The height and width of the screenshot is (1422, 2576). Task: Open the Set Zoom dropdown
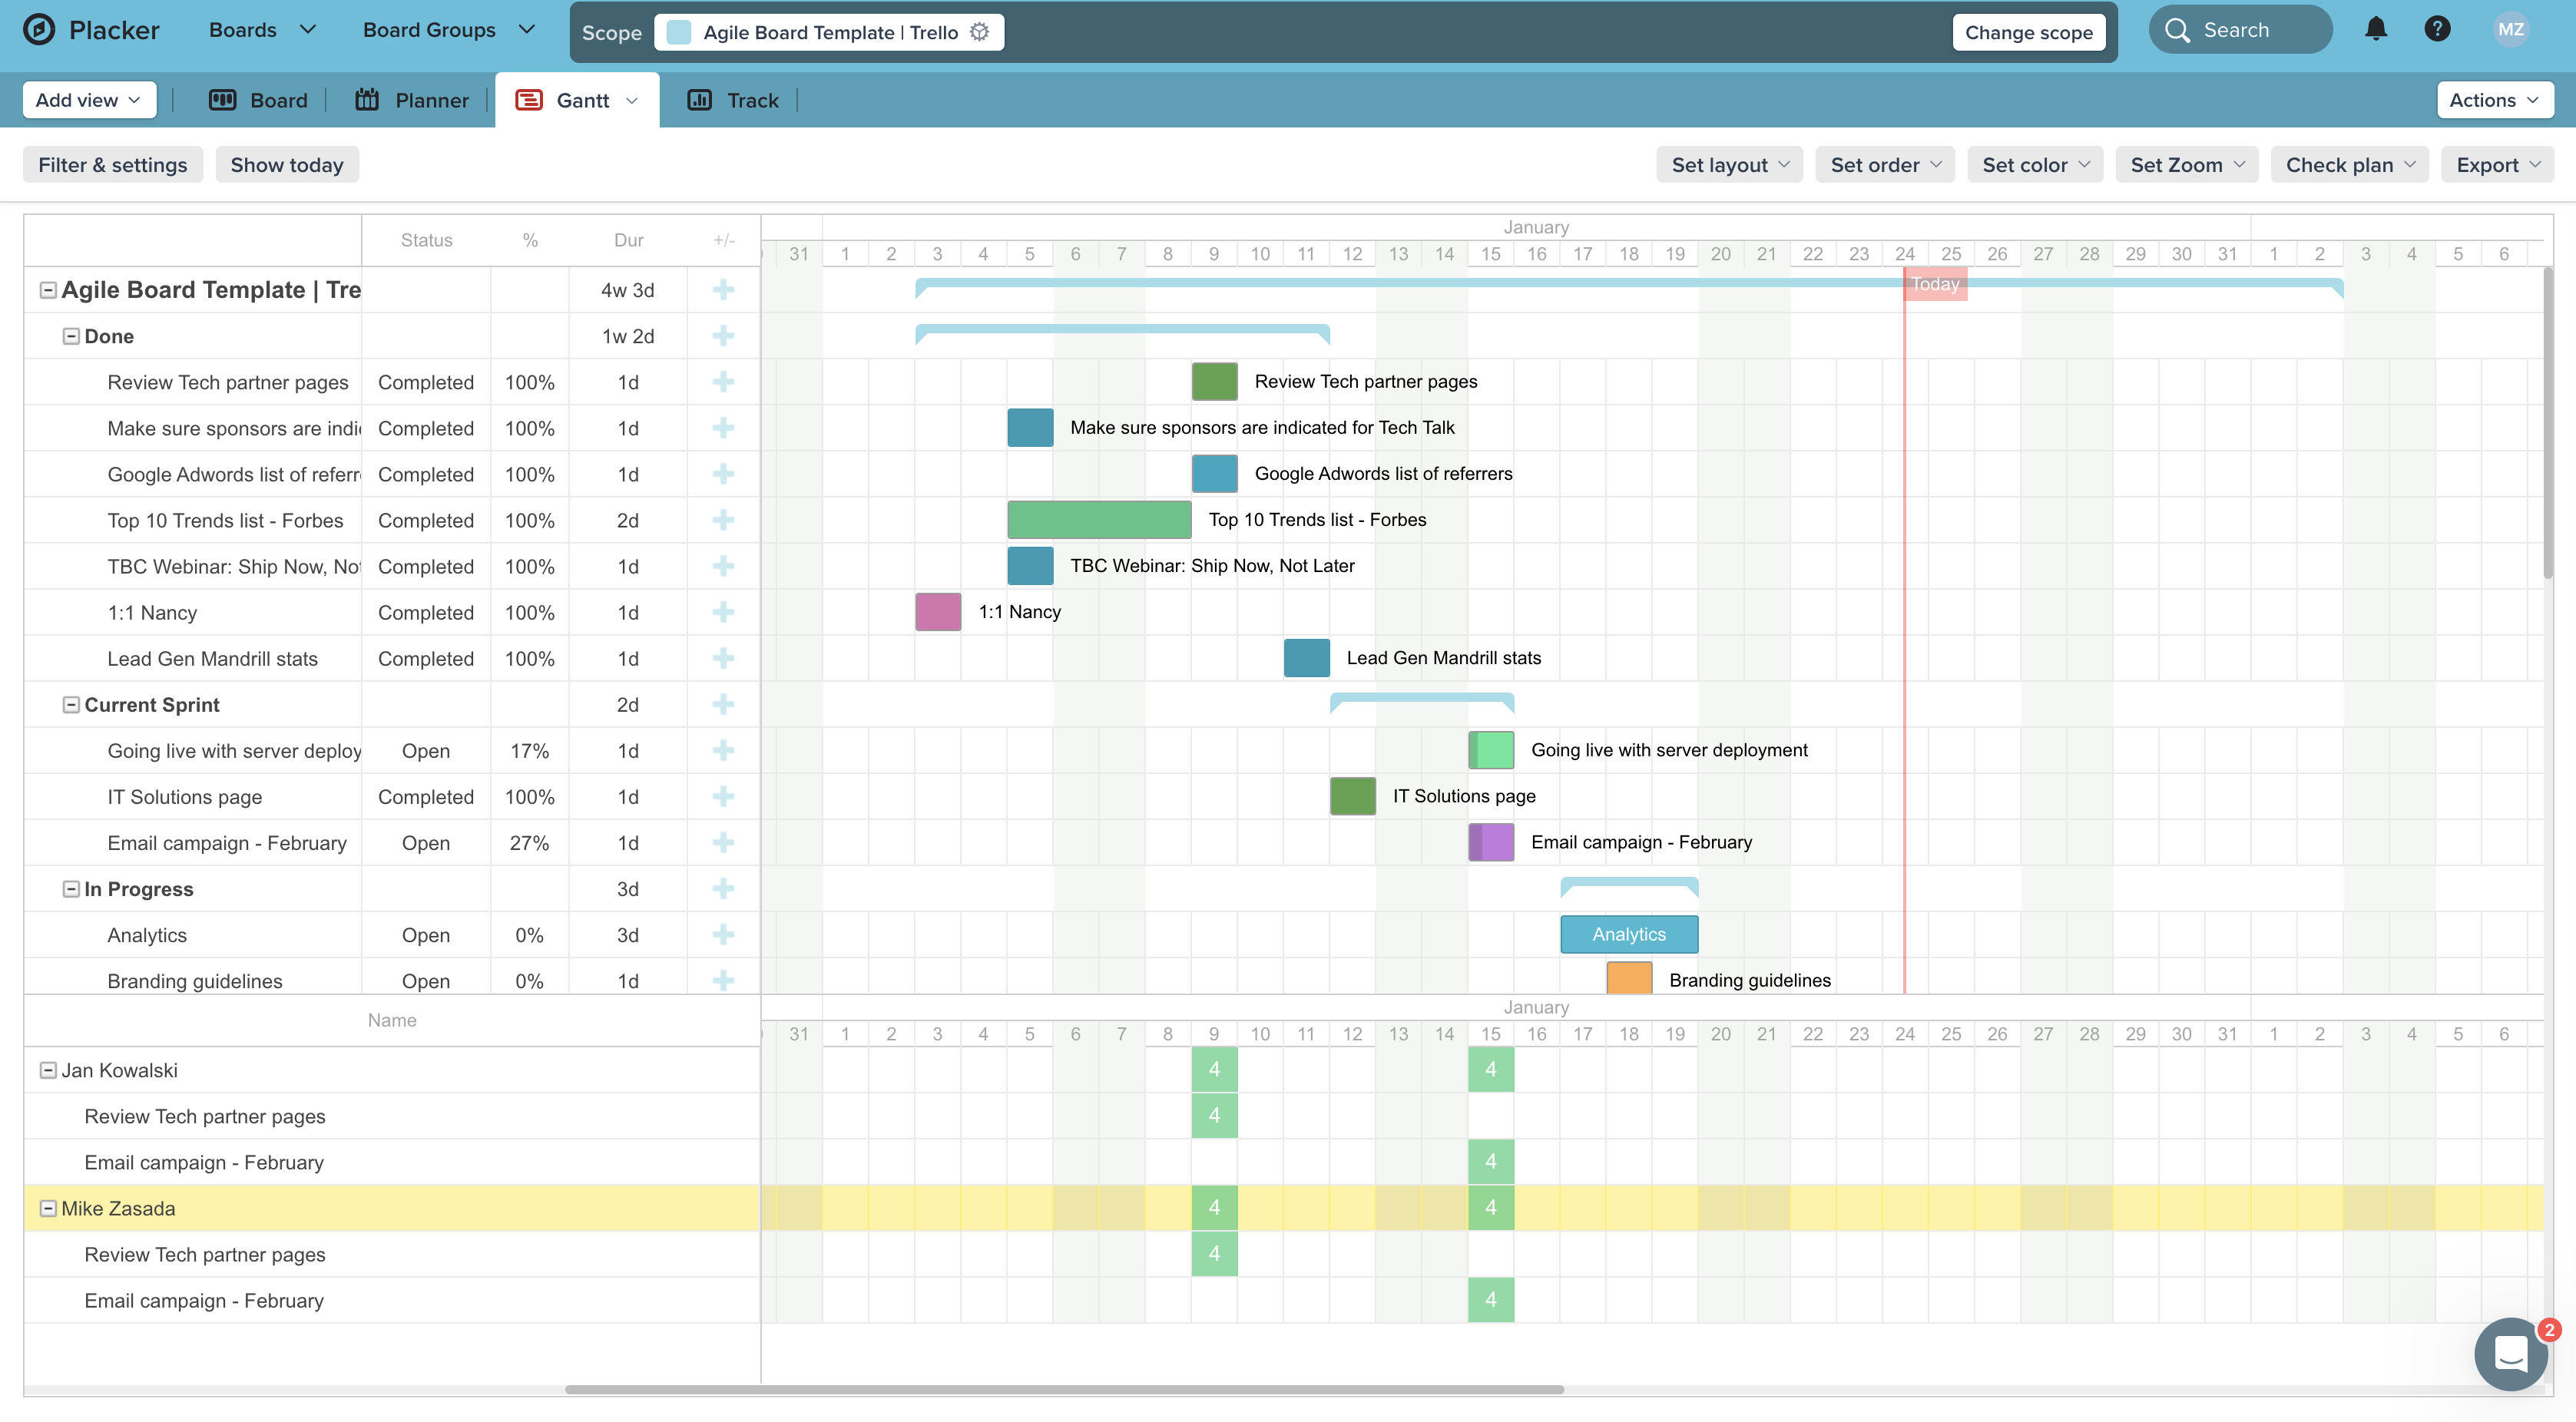click(2186, 165)
